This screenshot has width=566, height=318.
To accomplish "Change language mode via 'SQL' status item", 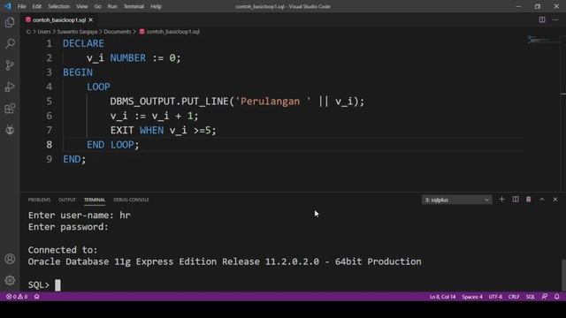I will pos(530,297).
